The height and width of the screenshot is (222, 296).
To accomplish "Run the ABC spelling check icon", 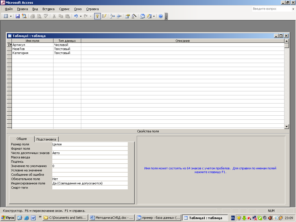I will (46, 16).
